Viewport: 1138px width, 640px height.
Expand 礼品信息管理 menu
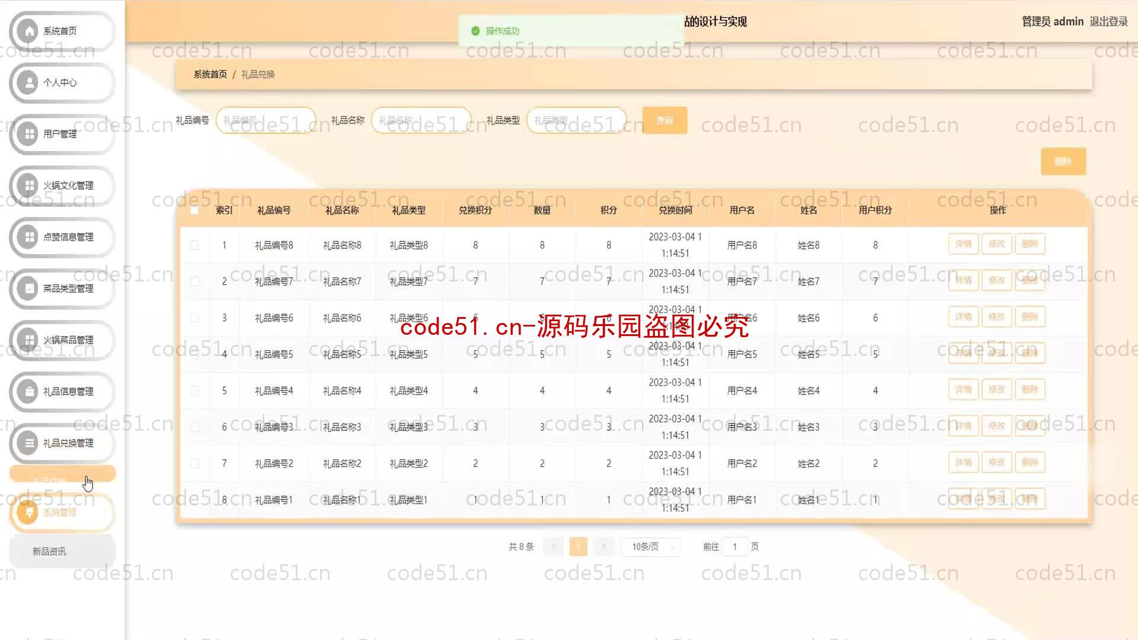(62, 392)
